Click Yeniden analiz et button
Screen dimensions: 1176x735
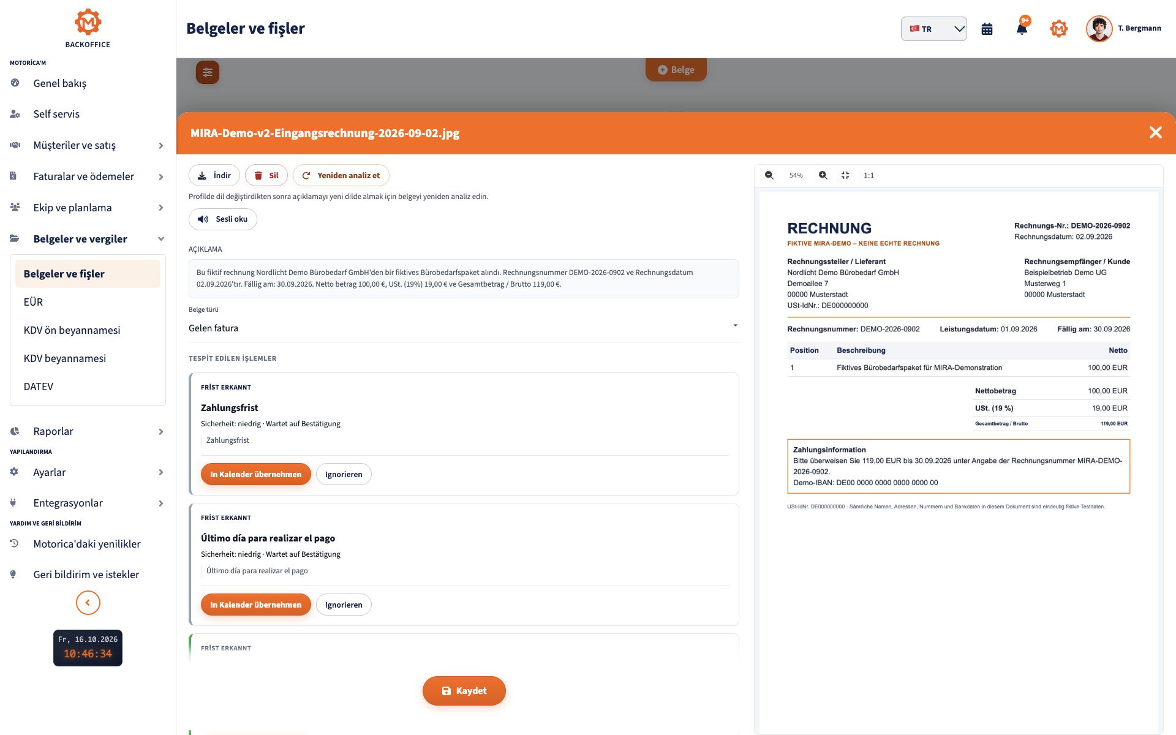click(x=341, y=175)
